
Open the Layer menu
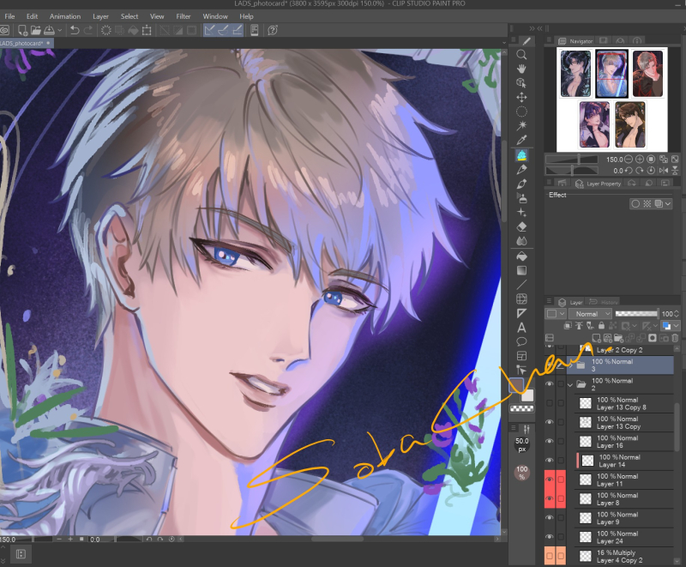(x=100, y=16)
